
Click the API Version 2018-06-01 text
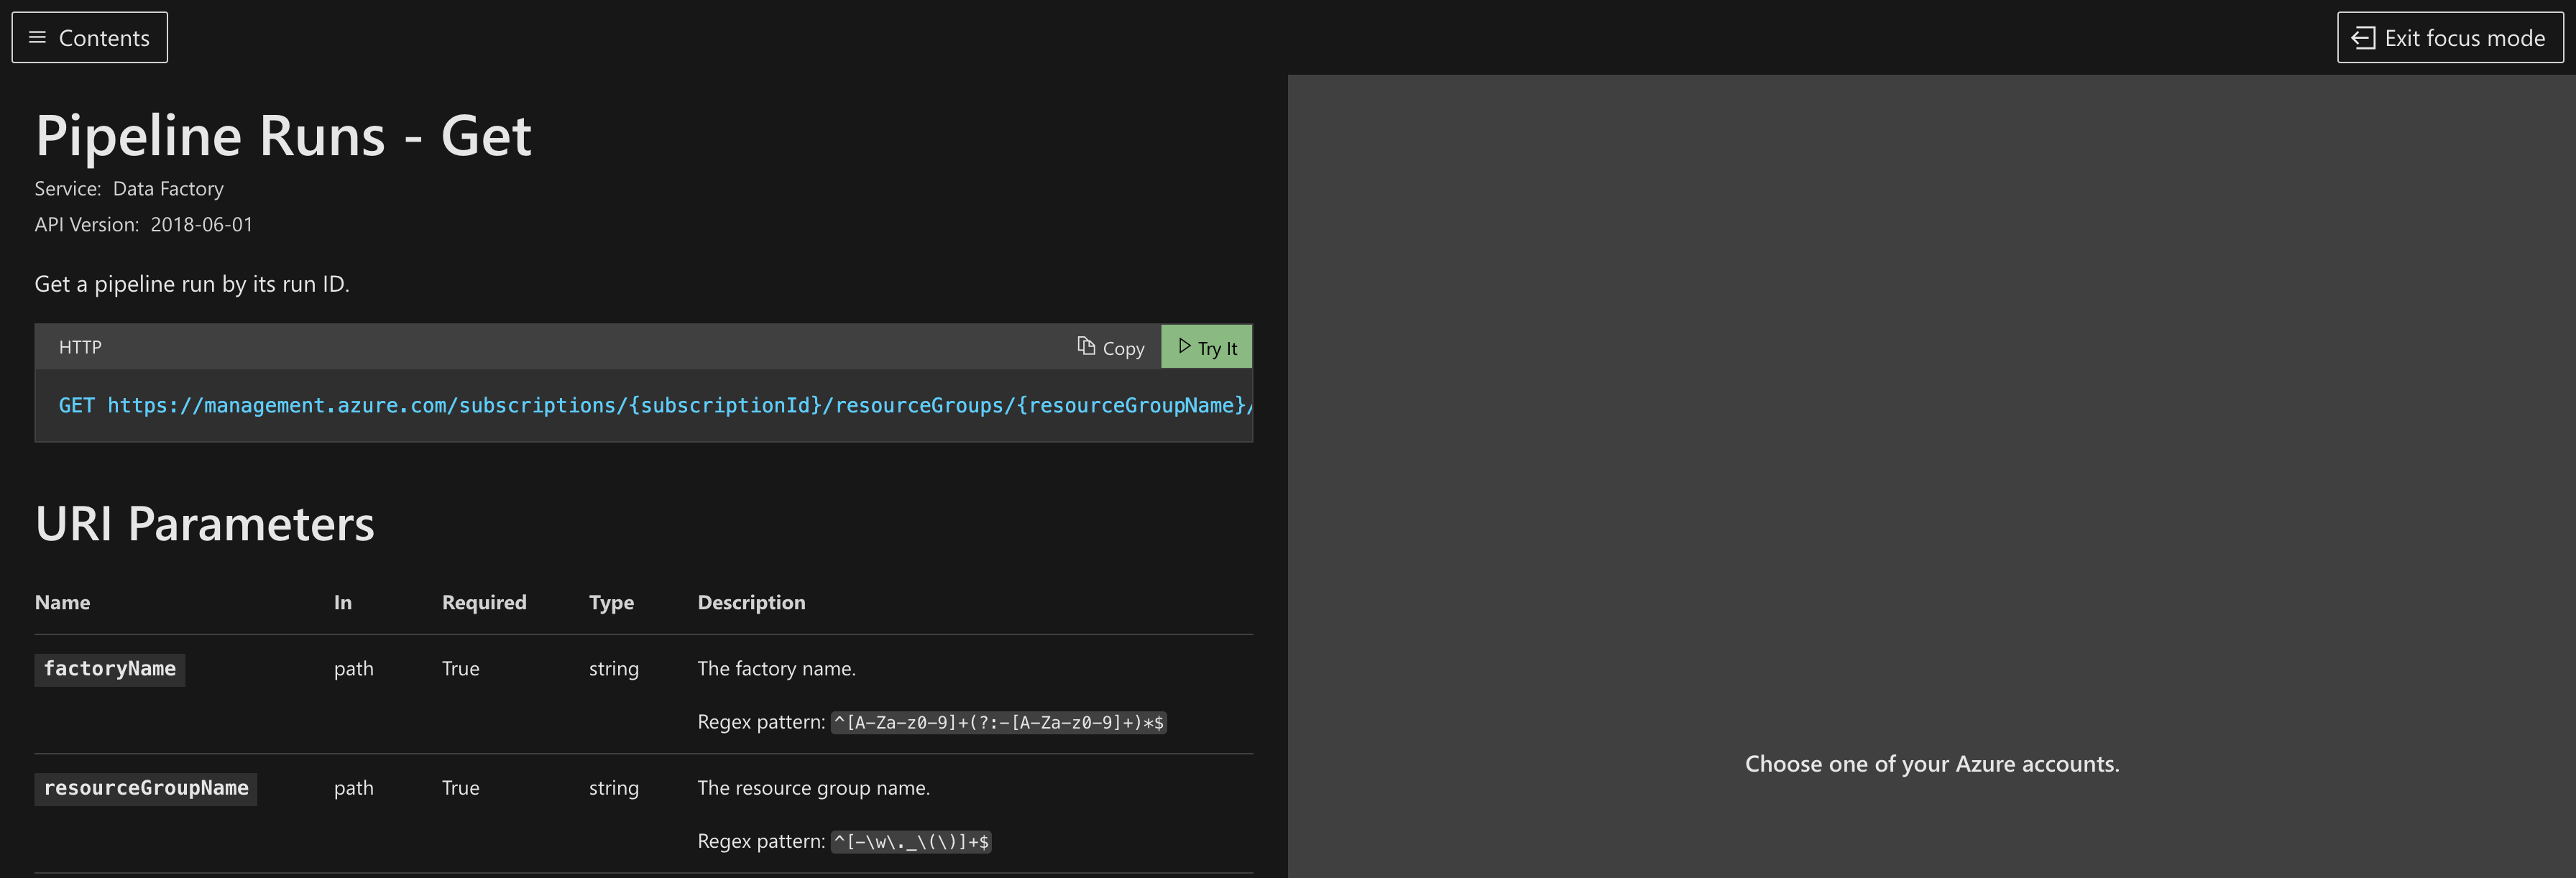144,224
